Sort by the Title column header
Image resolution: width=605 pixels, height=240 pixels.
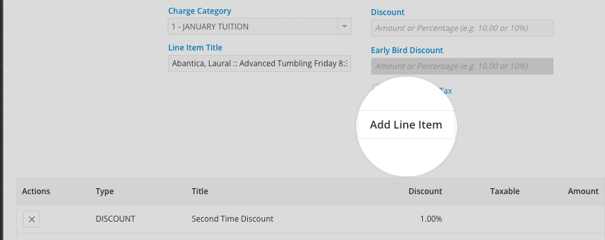tap(200, 191)
